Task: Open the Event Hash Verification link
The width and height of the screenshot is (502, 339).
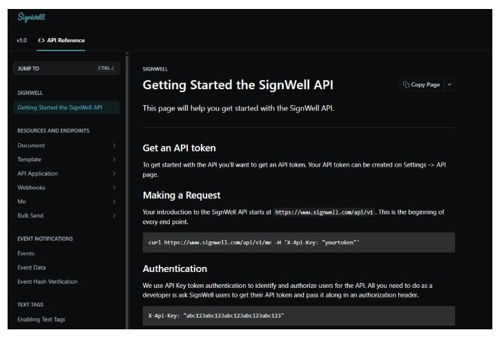Action: [x=48, y=282]
